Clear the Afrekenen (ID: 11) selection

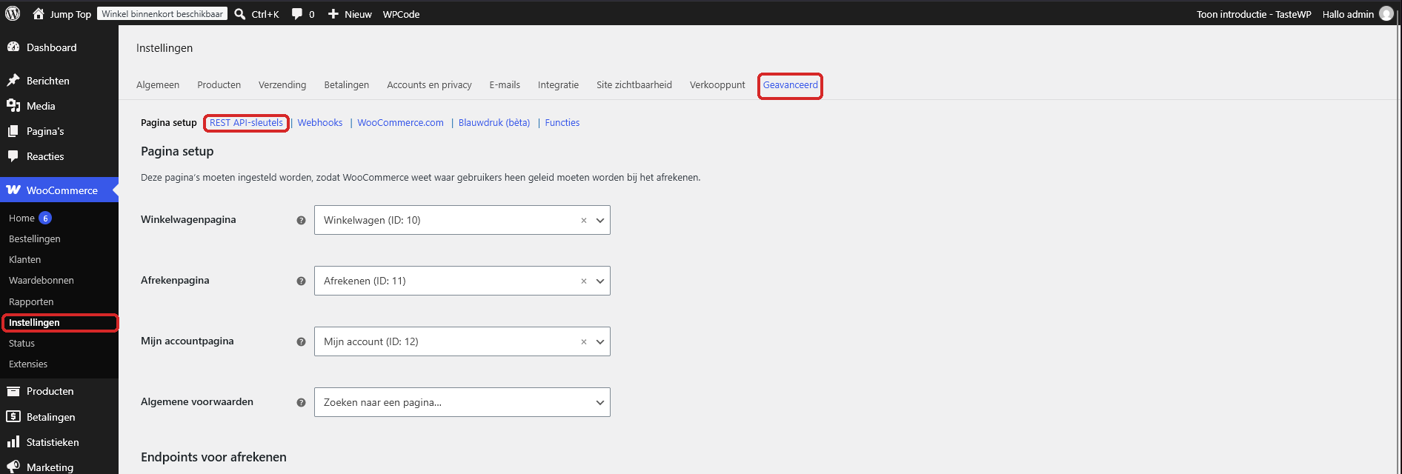click(584, 281)
